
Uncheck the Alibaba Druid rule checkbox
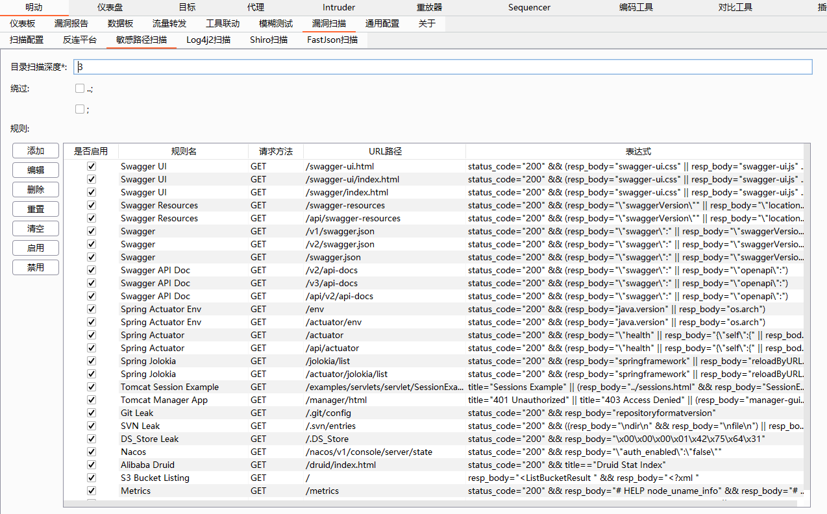pyautogui.click(x=92, y=465)
